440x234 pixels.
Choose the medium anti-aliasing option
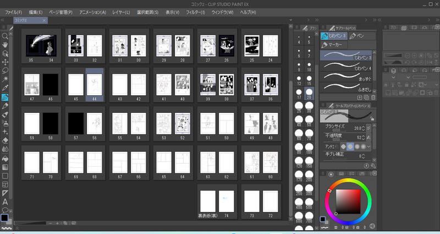pyautogui.click(x=357, y=146)
